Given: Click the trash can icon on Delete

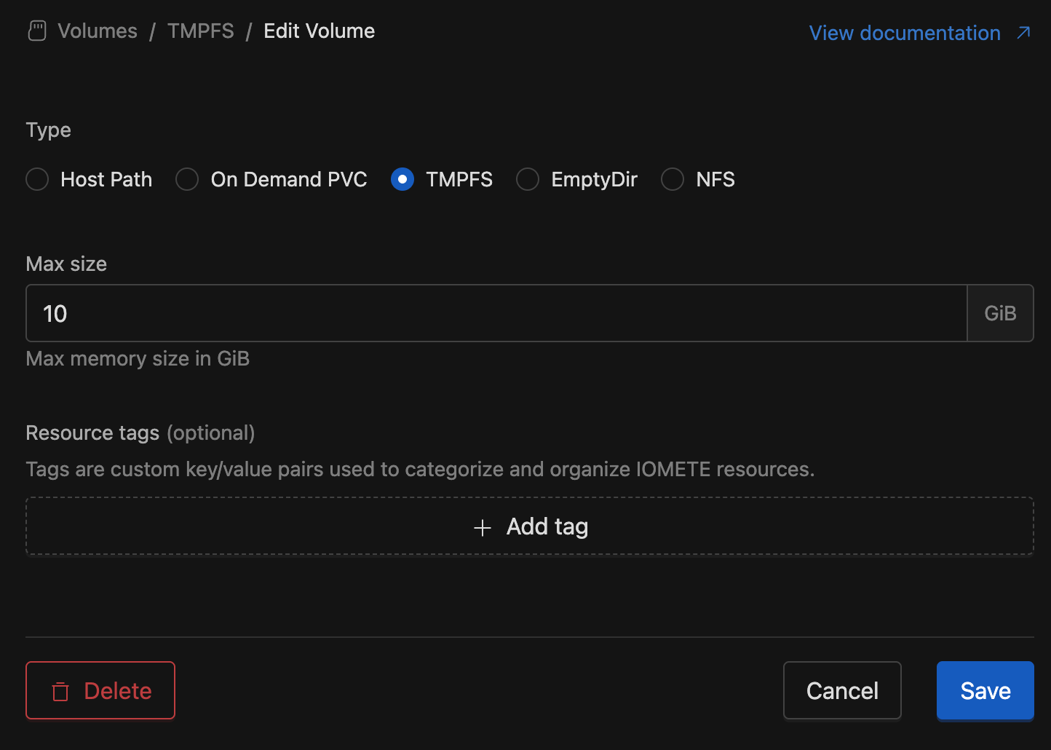Looking at the screenshot, I should [x=60, y=691].
